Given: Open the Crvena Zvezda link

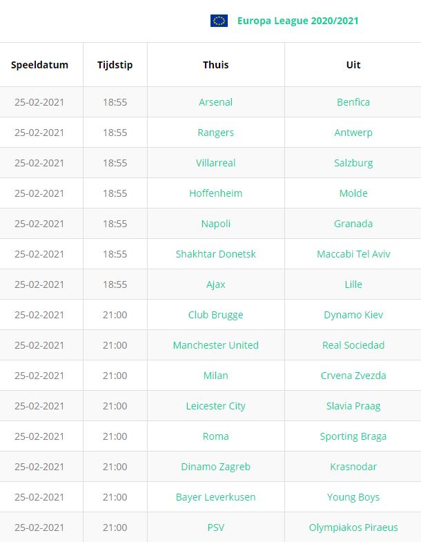Looking at the screenshot, I should pos(353,376).
